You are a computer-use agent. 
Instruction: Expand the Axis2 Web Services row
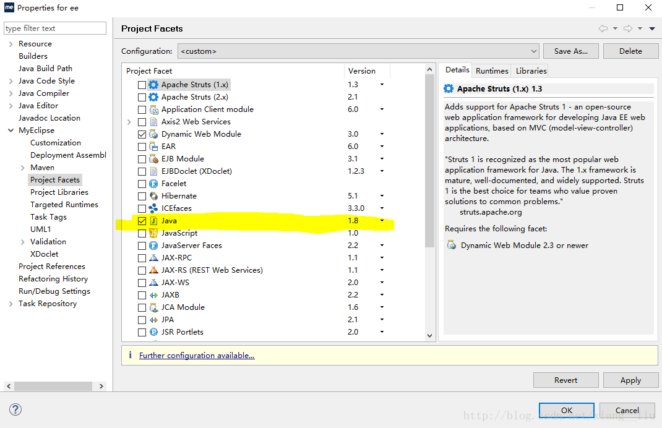pos(129,122)
